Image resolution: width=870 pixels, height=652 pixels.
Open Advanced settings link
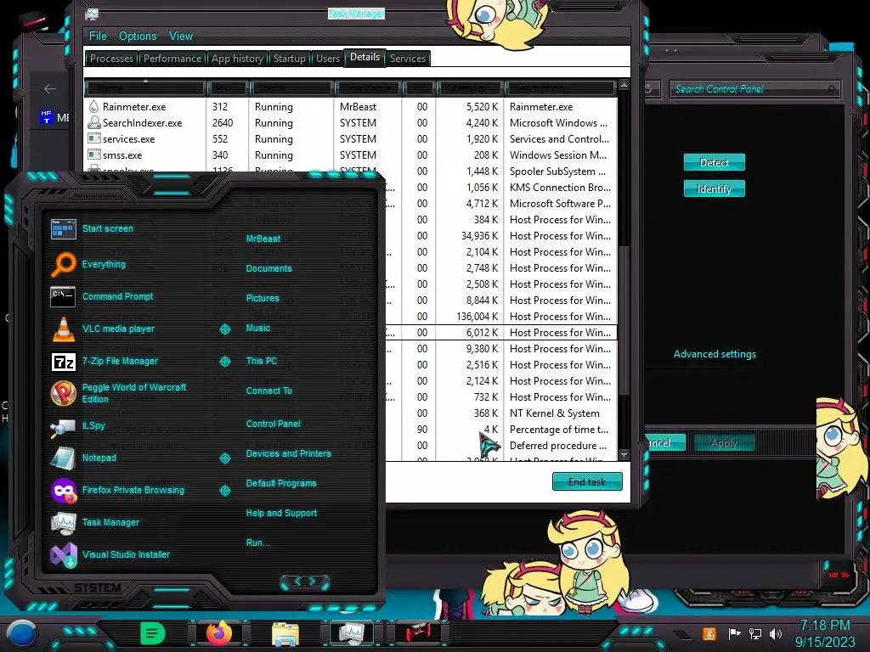point(715,354)
